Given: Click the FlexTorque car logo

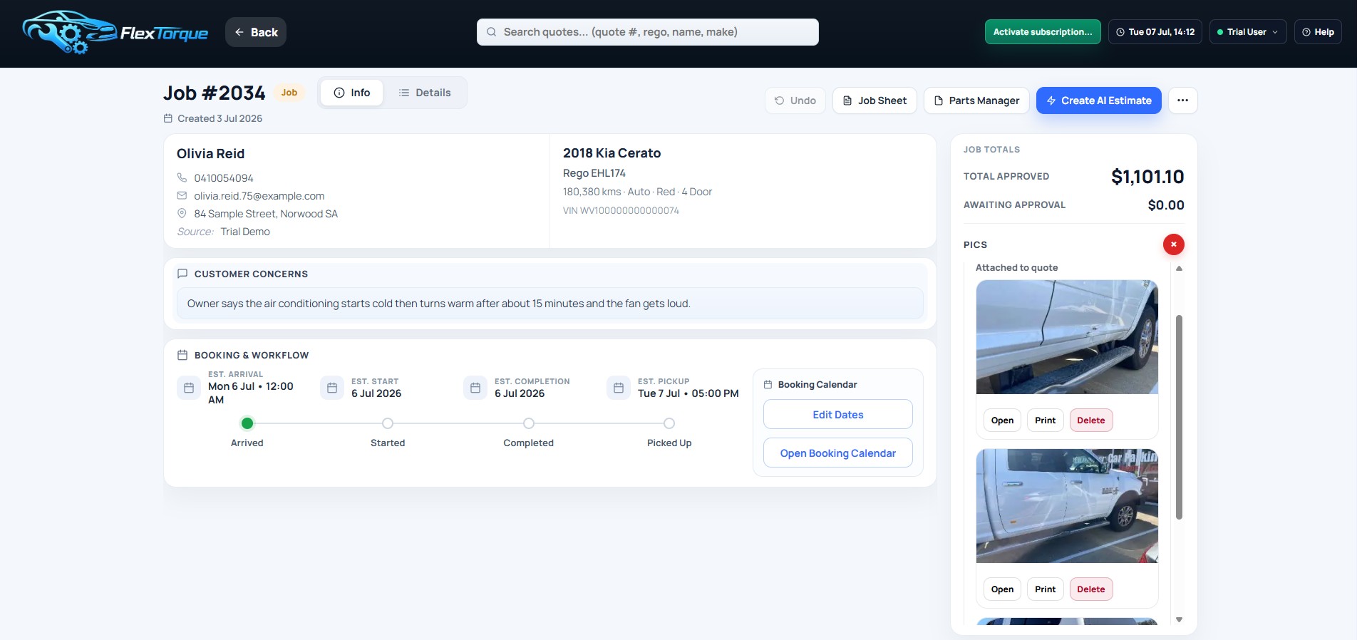Looking at the screenshot, I should click(115, 32).
